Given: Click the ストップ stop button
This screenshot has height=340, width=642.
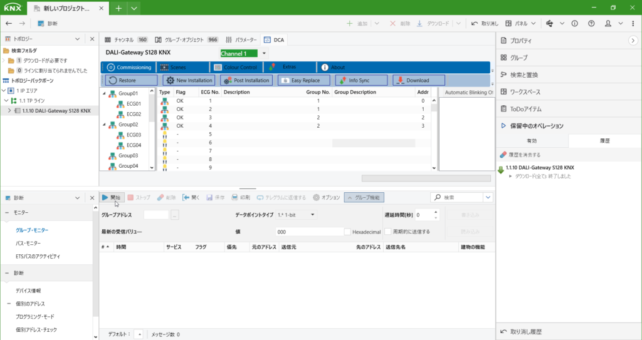Looking at the screenshot, I should 139,198.
